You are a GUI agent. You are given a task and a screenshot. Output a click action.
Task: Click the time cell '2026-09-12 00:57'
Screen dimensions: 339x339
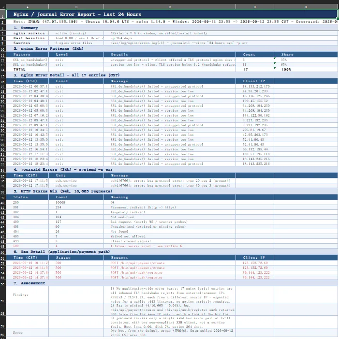point(28,86)
